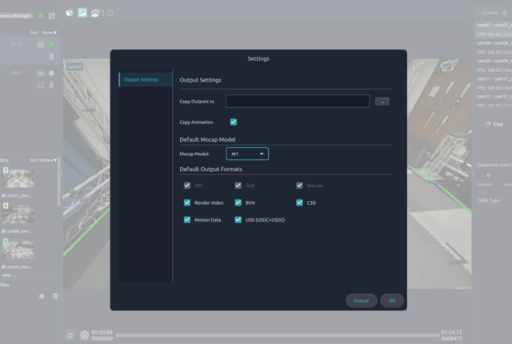Uncheck the Motion Data checkbox

pos(187,220)
